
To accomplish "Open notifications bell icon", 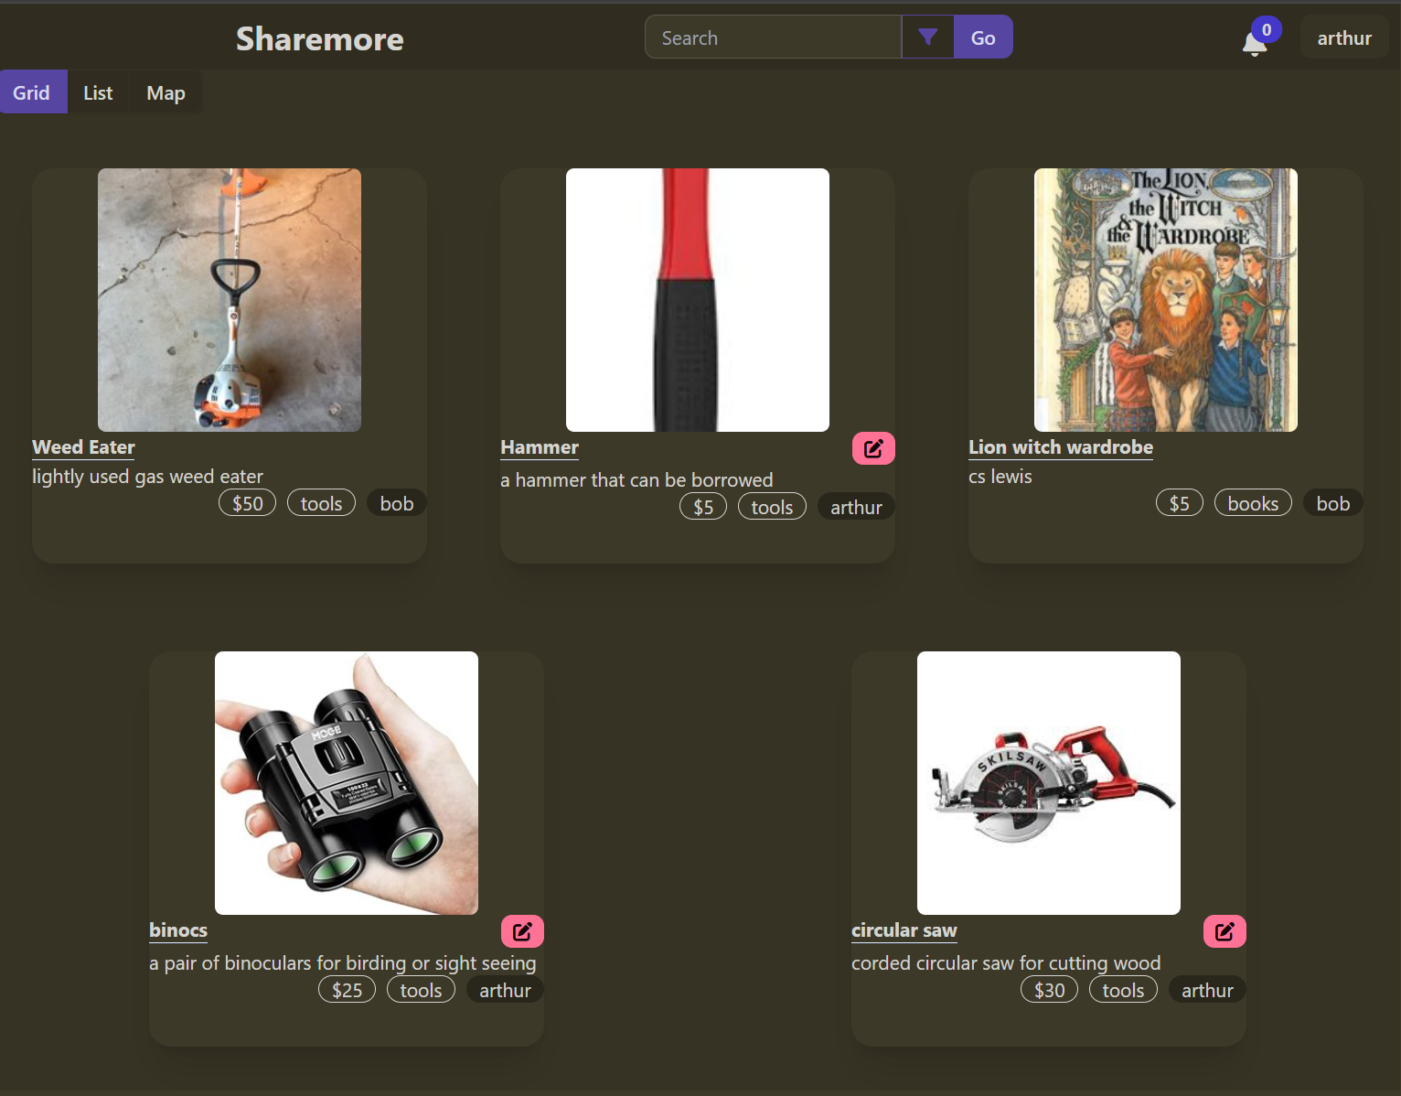I will click(1255, 43).
